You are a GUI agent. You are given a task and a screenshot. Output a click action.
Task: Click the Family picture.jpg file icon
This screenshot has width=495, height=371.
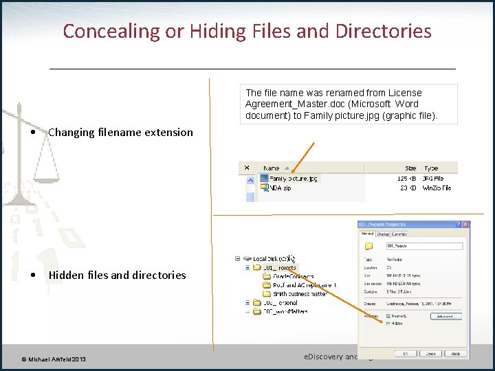tap(264, 178)
